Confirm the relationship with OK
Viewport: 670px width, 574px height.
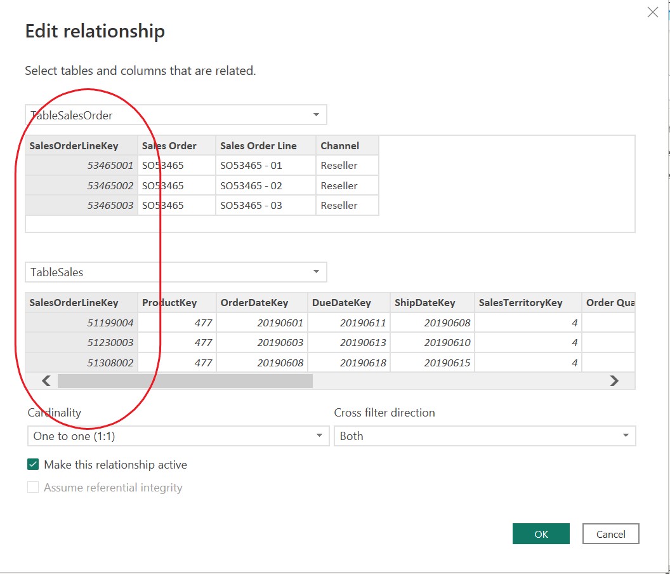point(541,533)
